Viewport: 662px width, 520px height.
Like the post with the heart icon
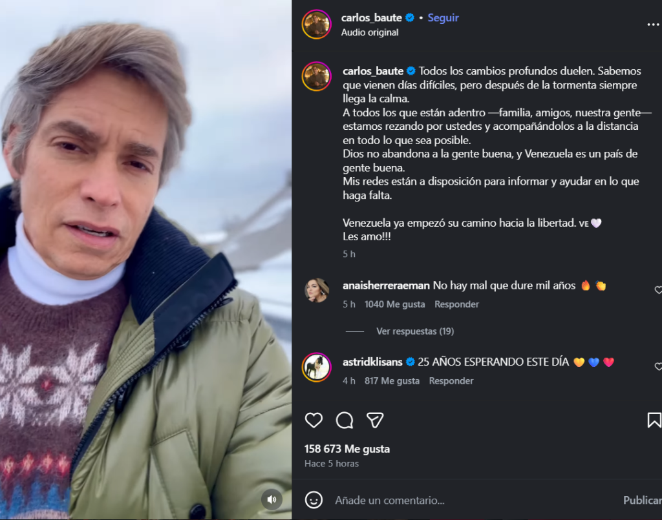coord(314,421)
